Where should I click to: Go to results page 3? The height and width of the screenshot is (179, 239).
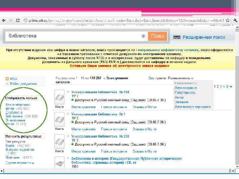coord(221,87)
